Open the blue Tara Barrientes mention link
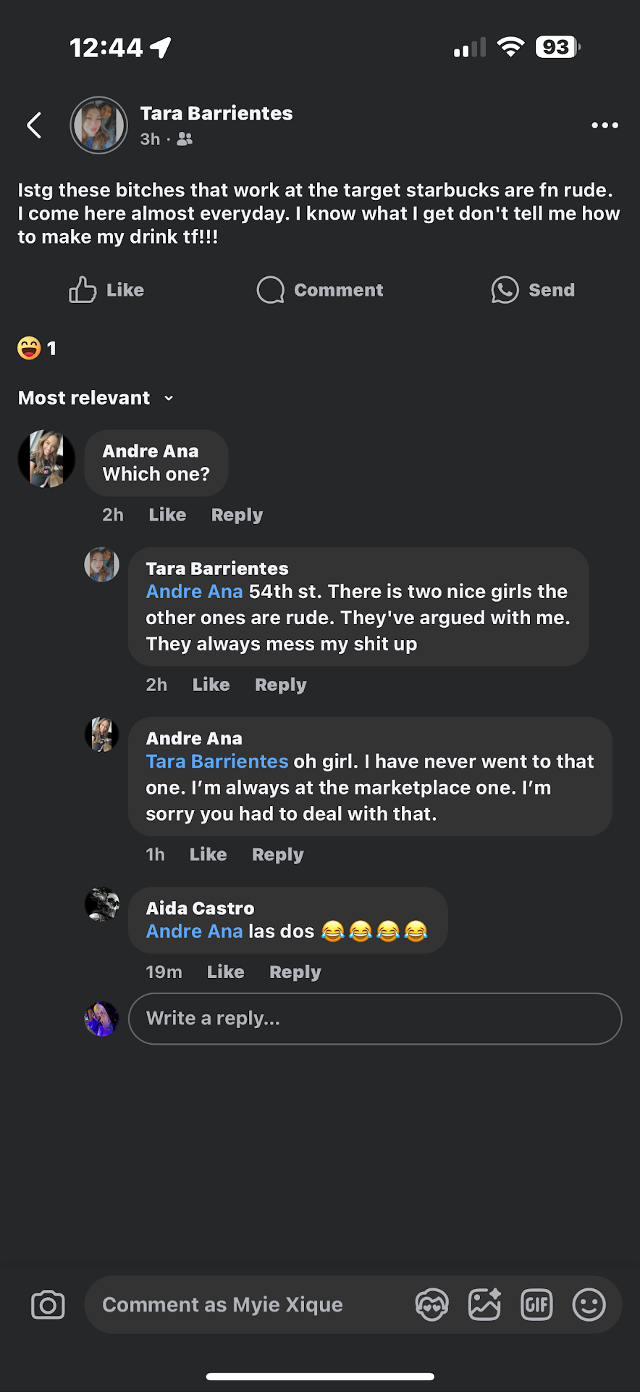640x1392 pixels. 217,761
